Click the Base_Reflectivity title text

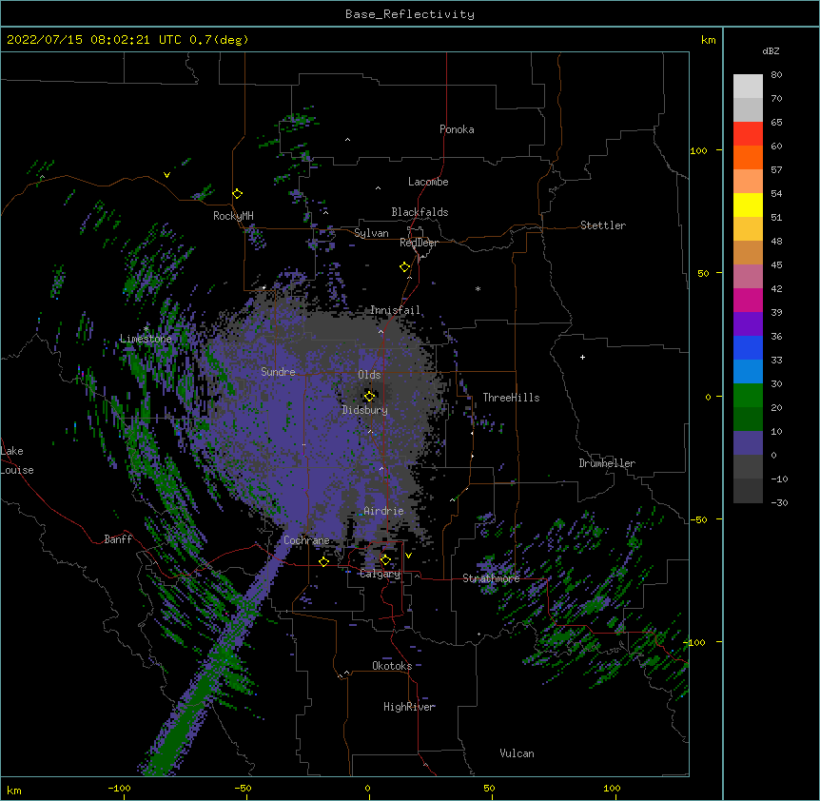coord(410,14)
